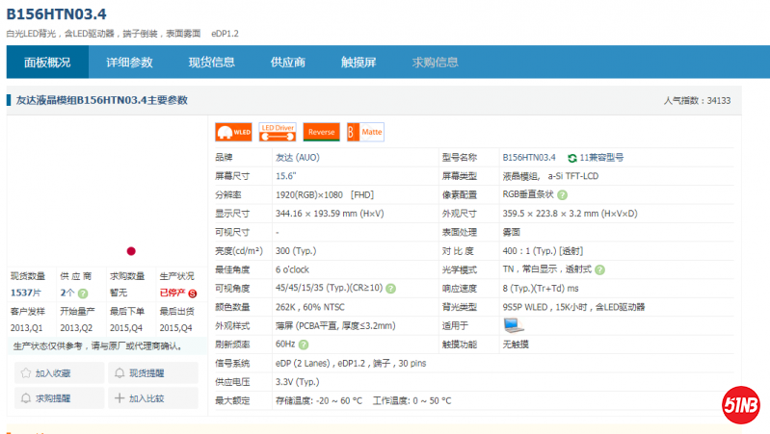Click the Matte surface badge icon
770x434 pixels.
(365, 132)
